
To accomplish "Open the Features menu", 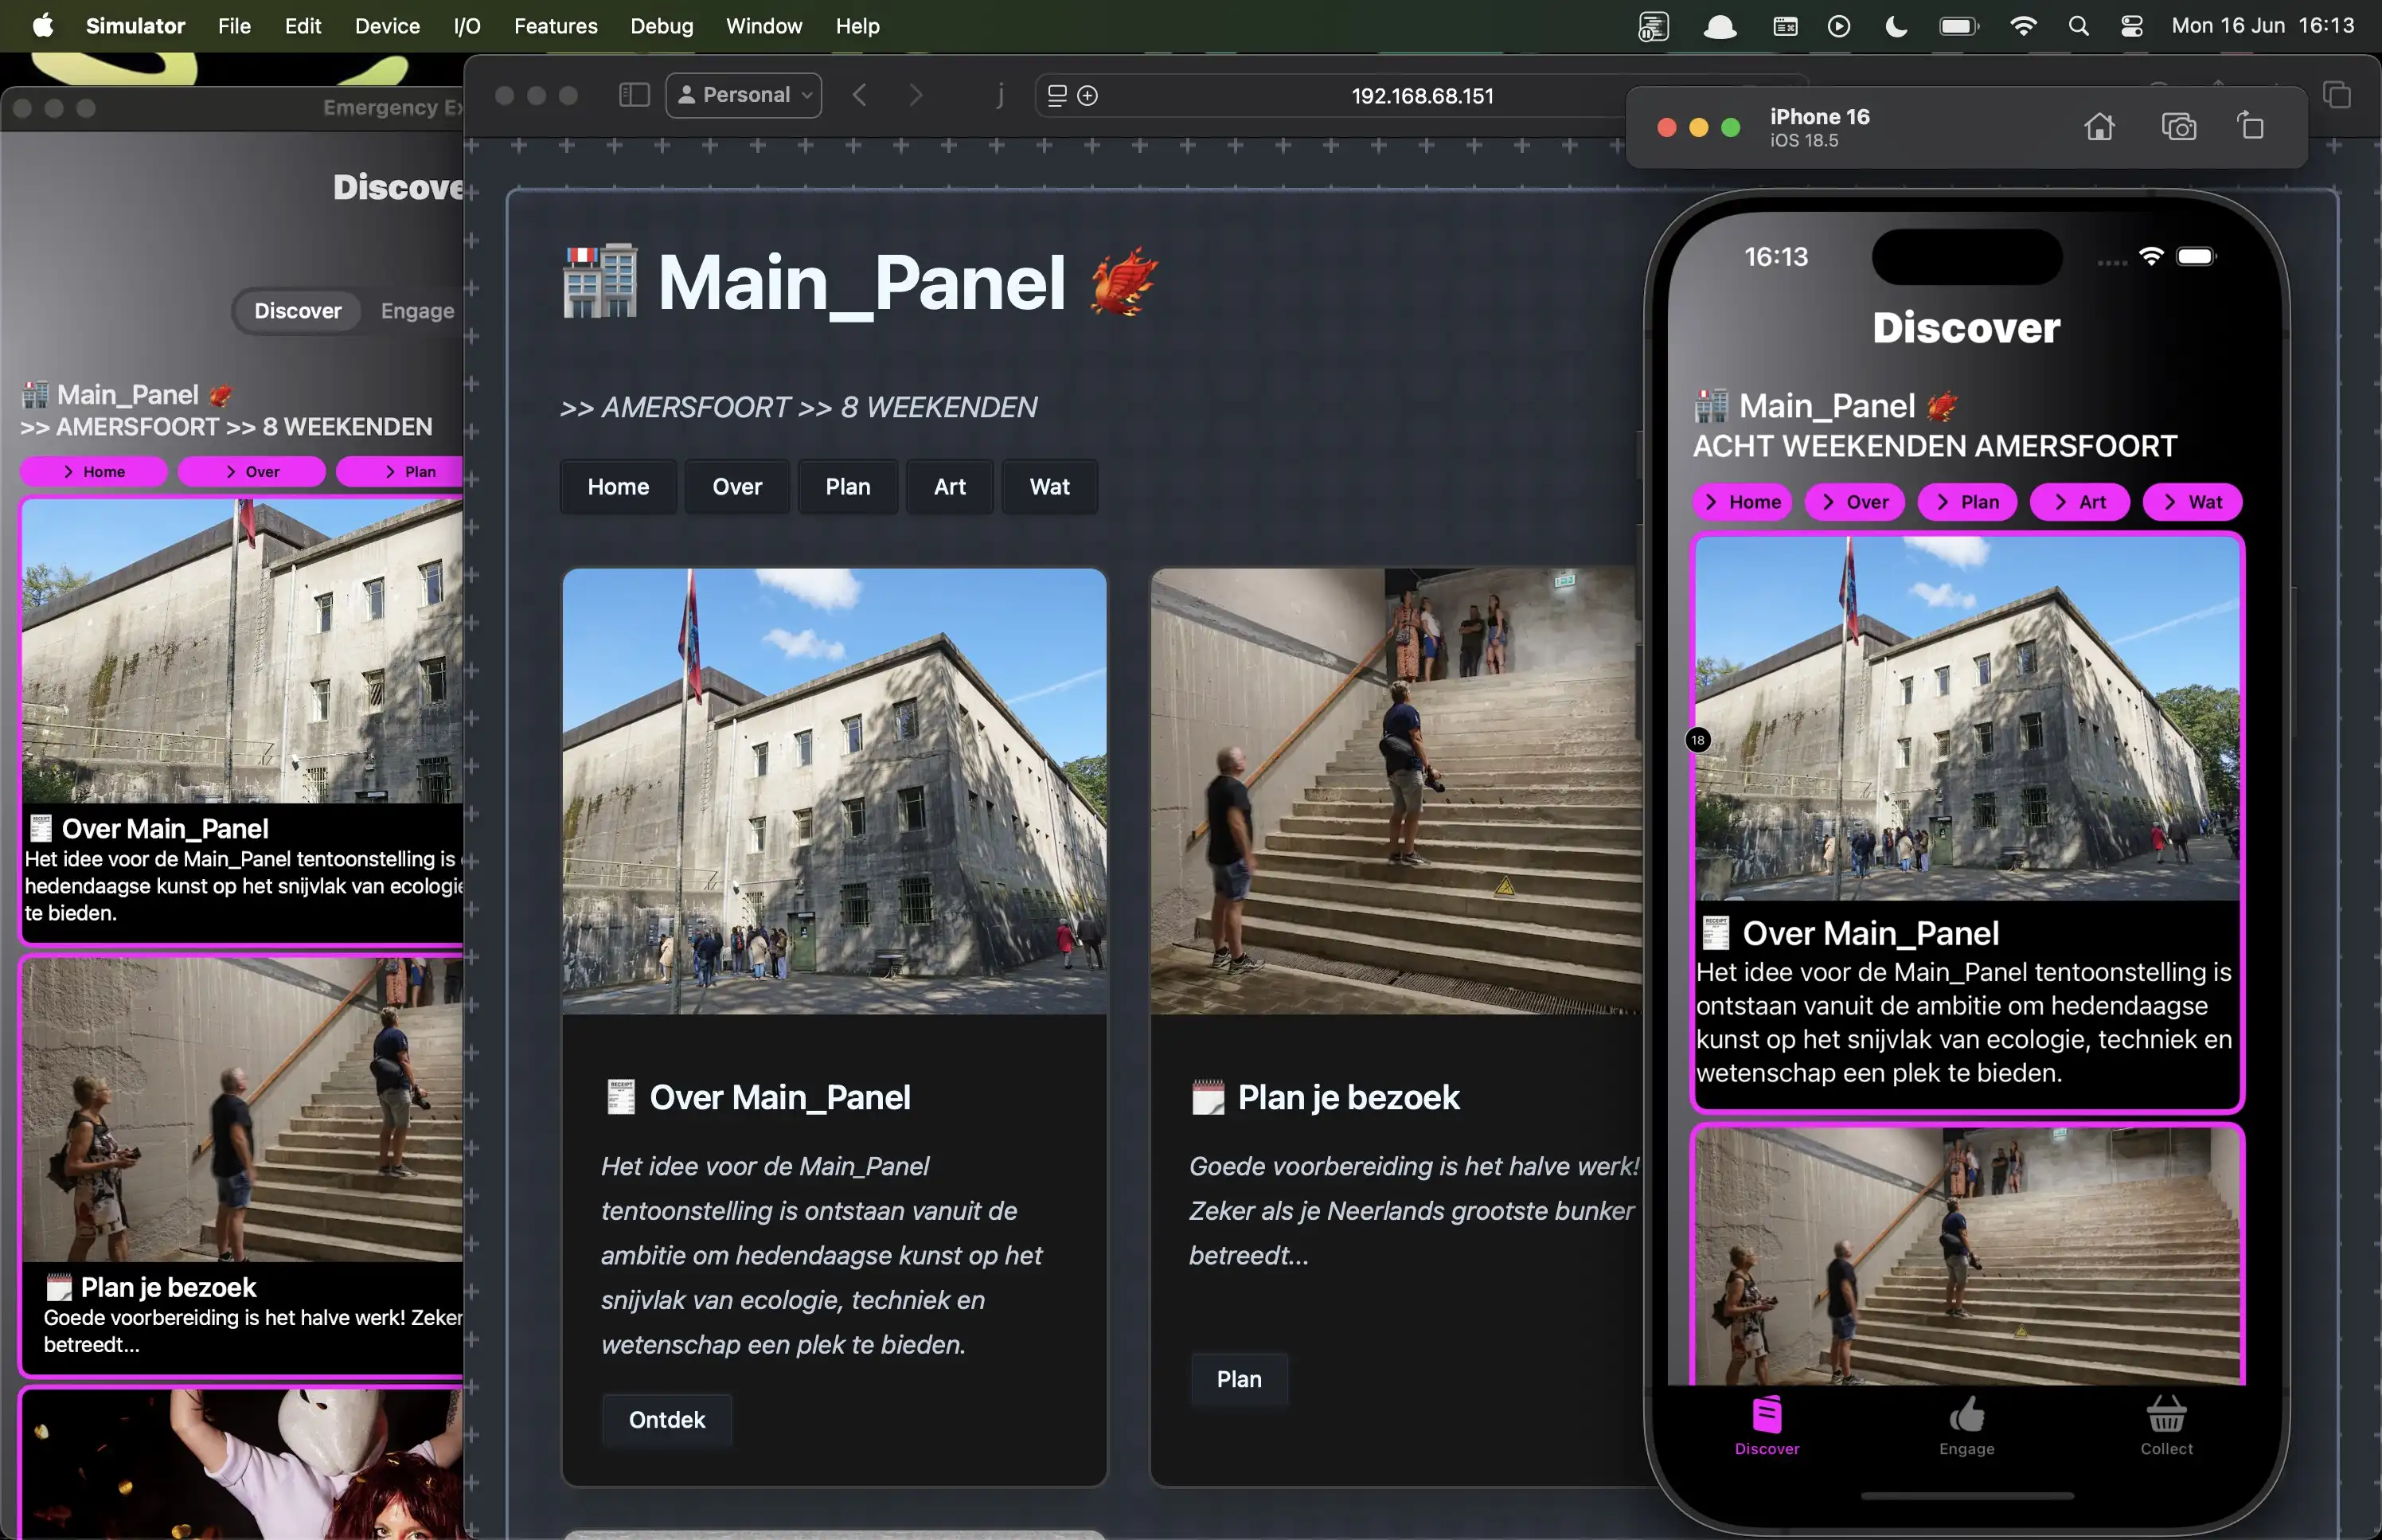I will (x=555, y=26).
